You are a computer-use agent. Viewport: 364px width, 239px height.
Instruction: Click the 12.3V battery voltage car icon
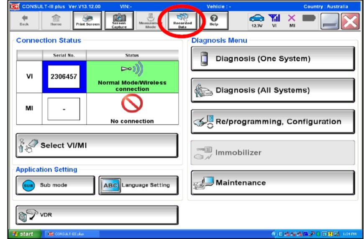click(x=256, y=20)
